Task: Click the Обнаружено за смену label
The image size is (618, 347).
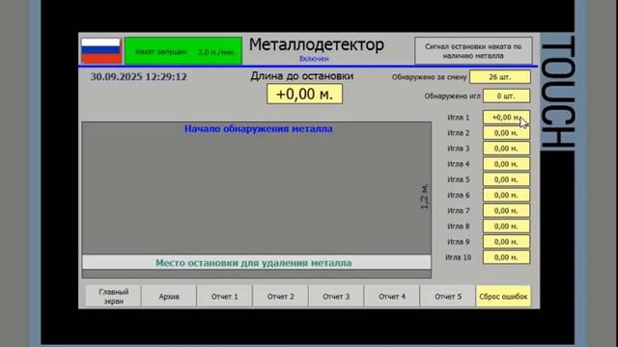Action: [429, 77]
